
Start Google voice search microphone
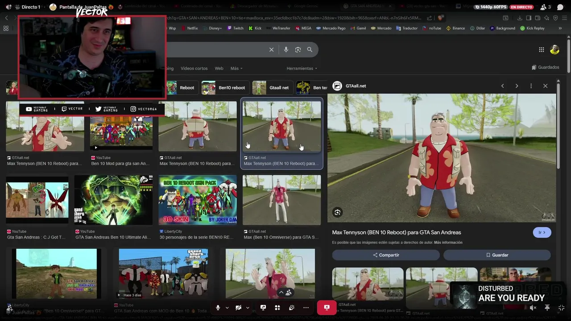pos(286,49)
